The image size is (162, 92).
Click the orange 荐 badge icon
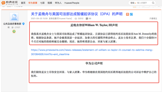tap(127, 14)
